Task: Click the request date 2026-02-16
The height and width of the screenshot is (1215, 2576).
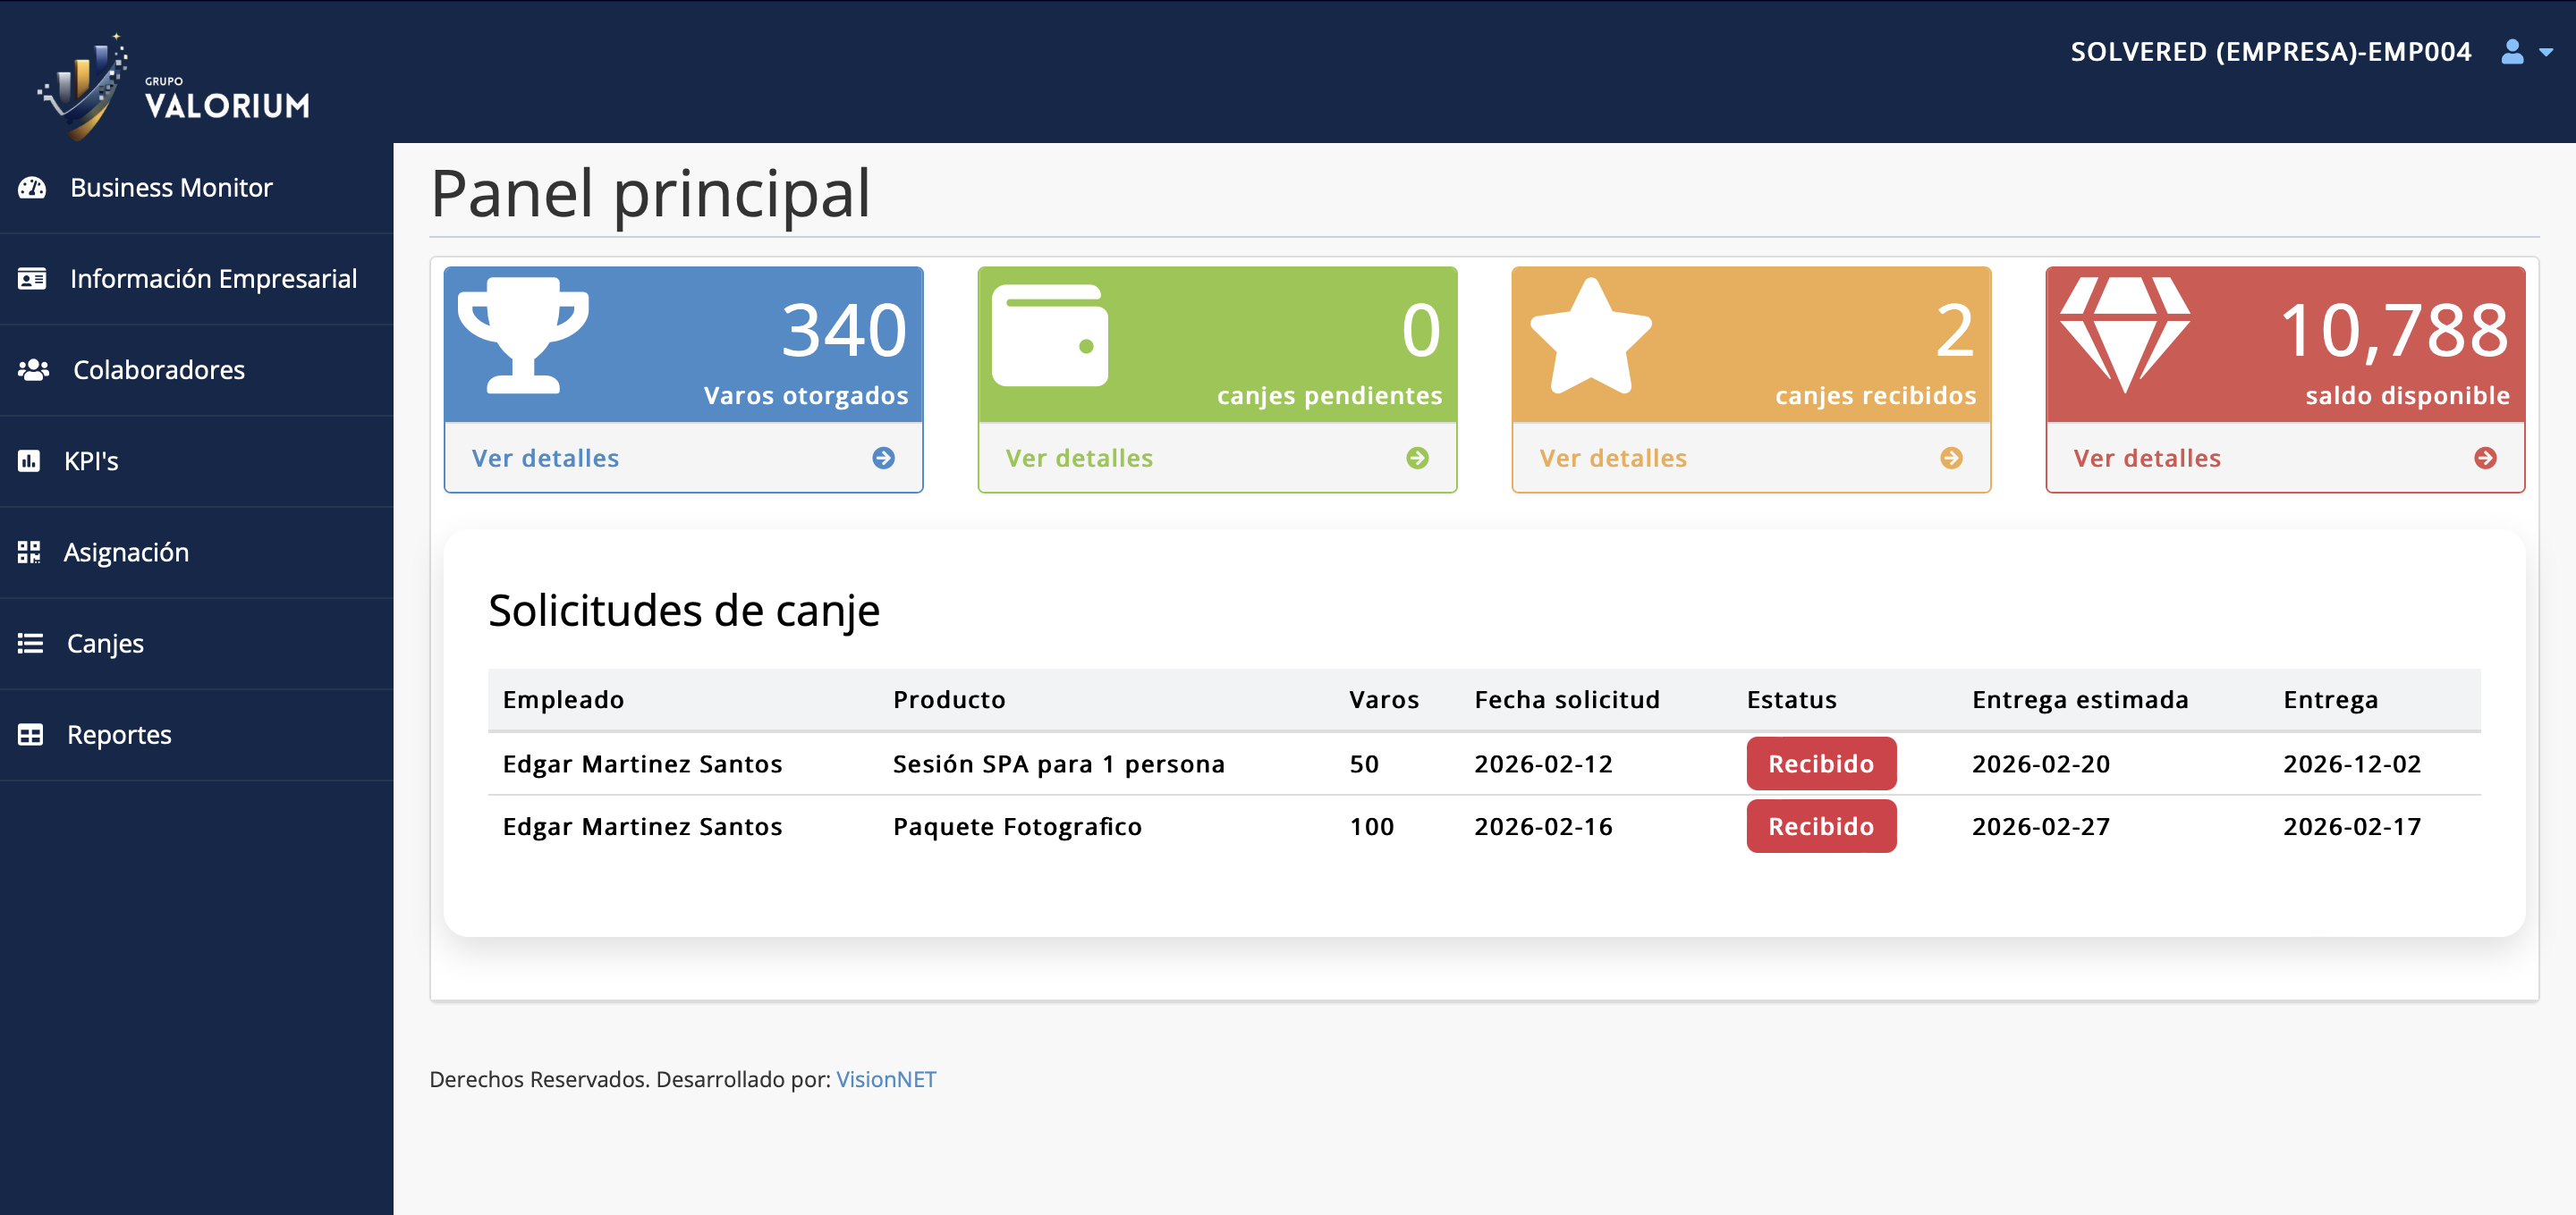Action: click(x=1543, y=826)
